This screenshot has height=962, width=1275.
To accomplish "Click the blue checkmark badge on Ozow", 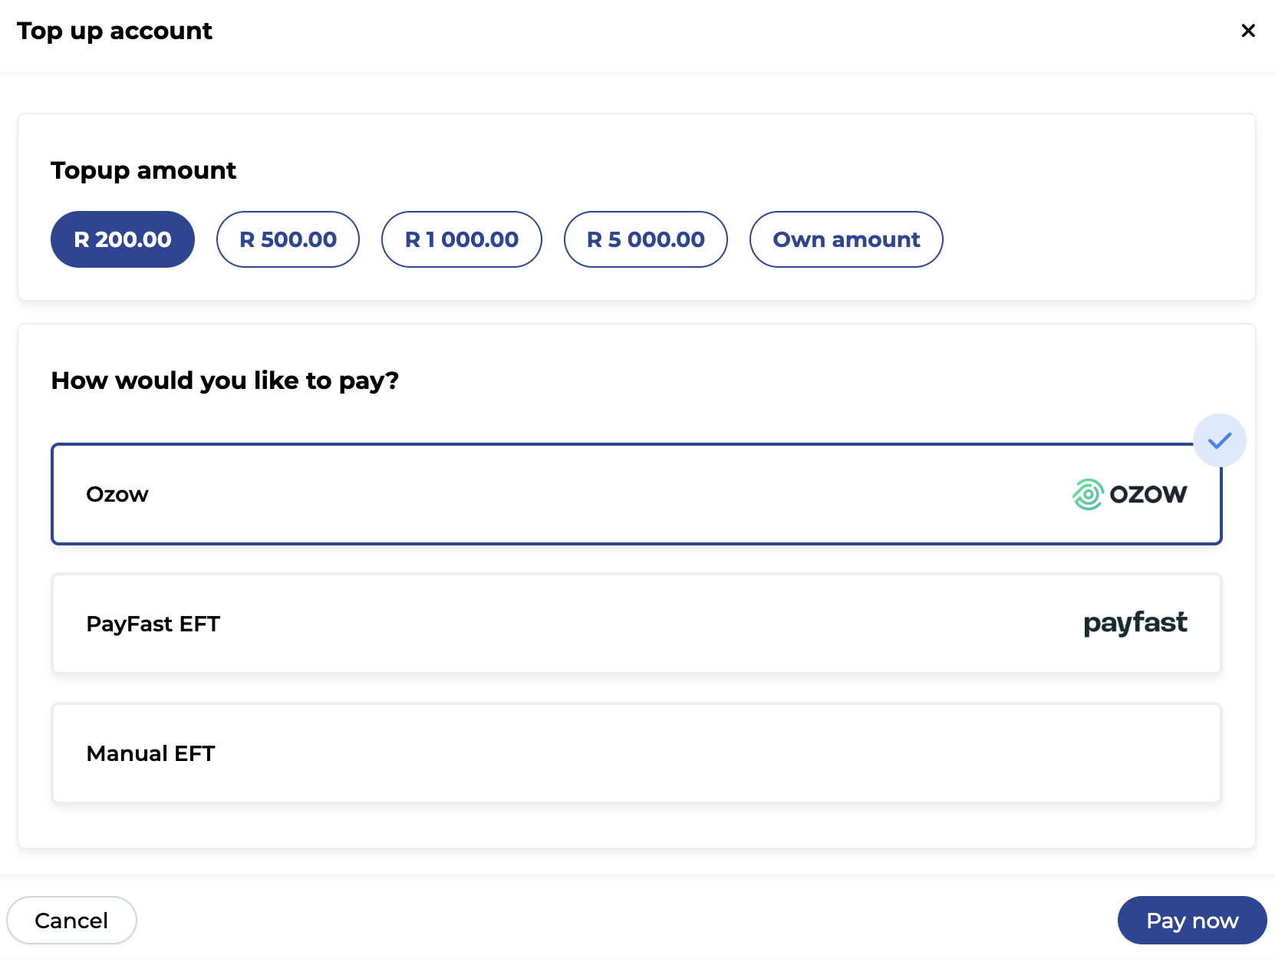I will point(1220,440).
